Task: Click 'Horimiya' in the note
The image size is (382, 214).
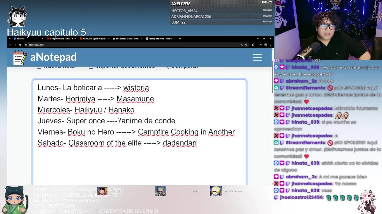Action: 80,99
